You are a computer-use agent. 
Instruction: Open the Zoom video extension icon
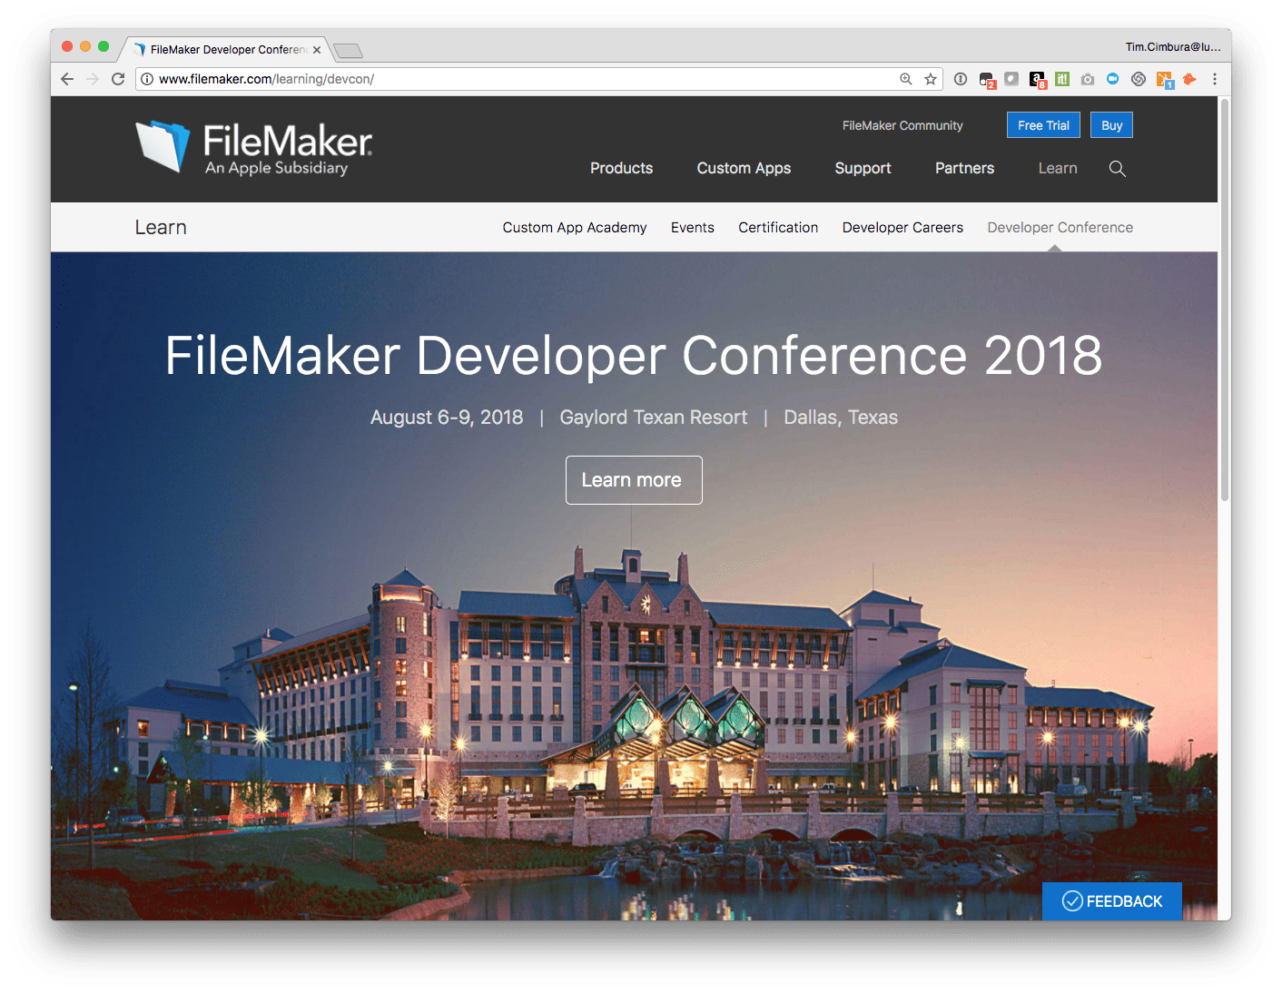[x=1113, y=79]
